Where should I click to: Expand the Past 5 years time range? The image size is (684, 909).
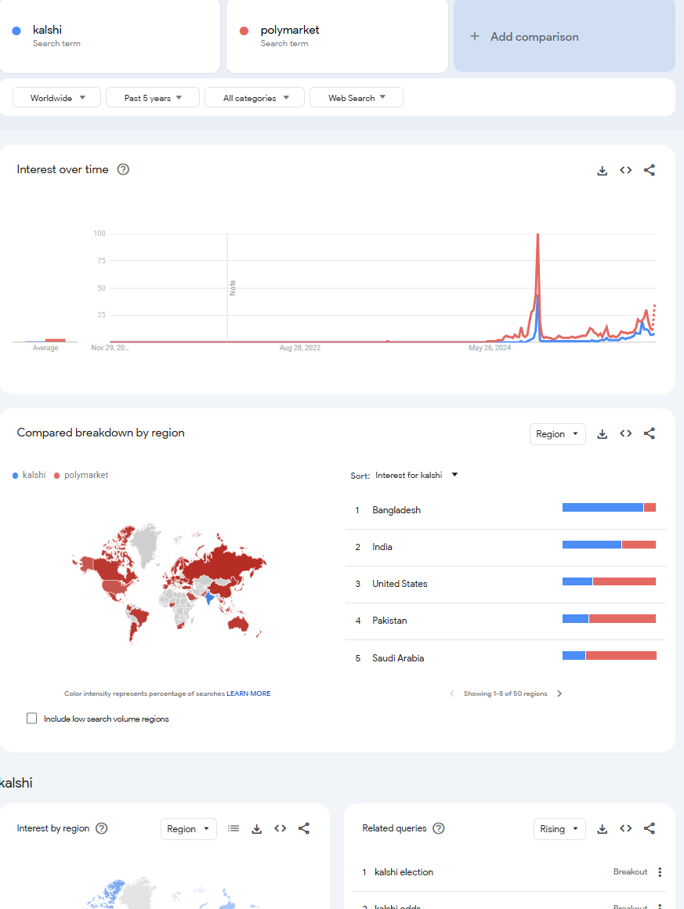point(153,98)
